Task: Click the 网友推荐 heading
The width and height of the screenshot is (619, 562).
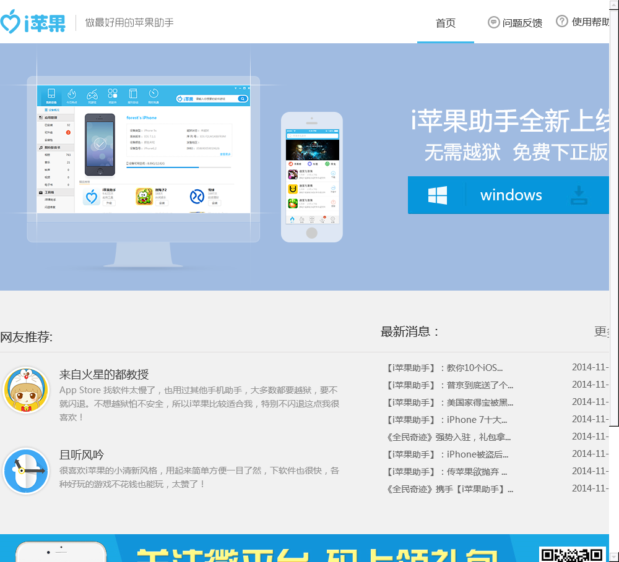Action: [27, 337]
